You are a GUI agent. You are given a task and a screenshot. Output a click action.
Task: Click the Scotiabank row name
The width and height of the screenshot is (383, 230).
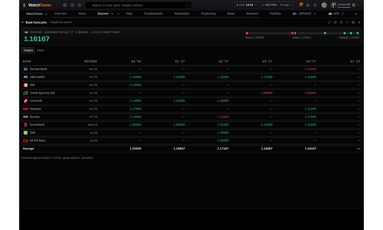(x=37, y=125)
